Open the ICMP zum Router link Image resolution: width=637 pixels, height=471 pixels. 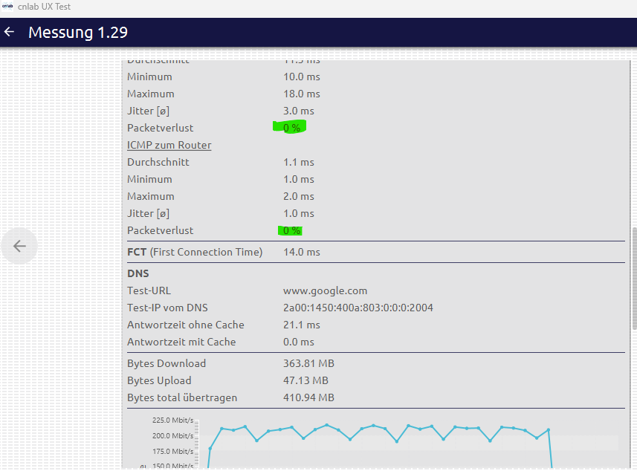(169, 145)
